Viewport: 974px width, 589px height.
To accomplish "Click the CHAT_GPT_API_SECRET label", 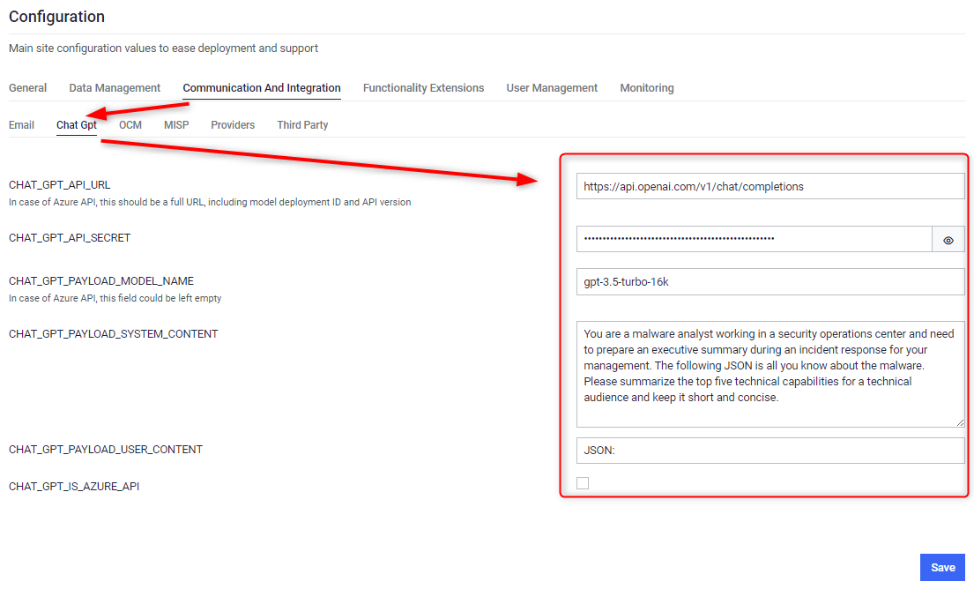I will tap(70, 238).
